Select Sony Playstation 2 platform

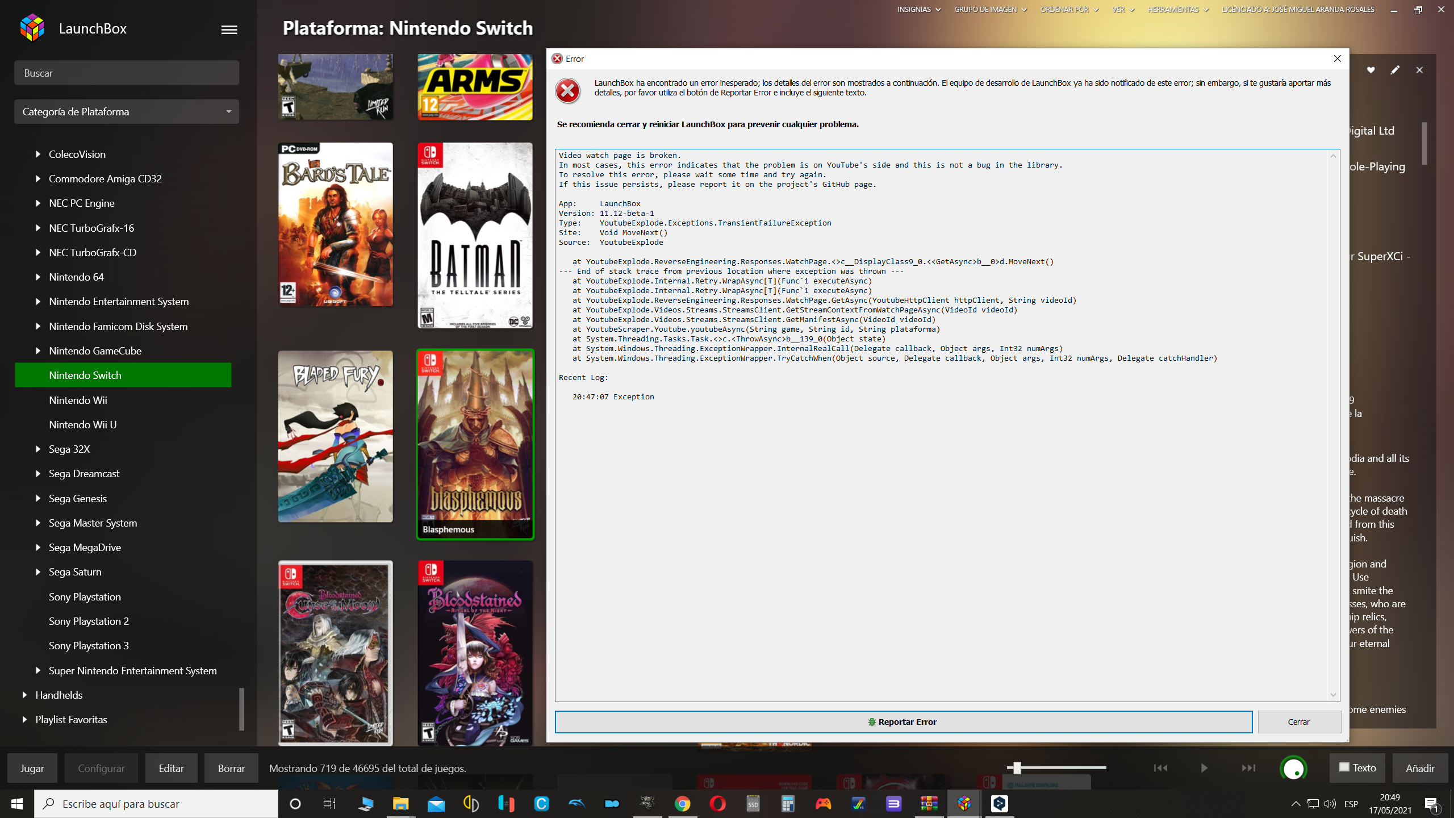point(89,621)
